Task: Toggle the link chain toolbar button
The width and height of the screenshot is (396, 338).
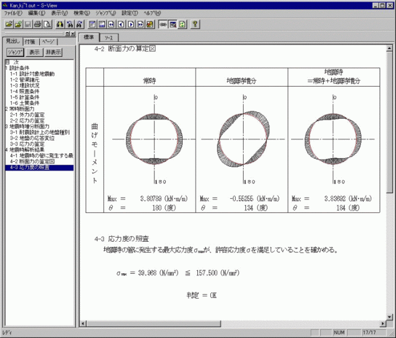Action: tap(163, 24)
